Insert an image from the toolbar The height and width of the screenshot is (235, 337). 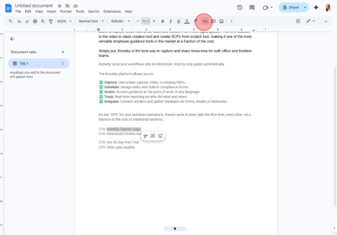221,21
